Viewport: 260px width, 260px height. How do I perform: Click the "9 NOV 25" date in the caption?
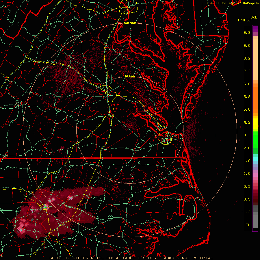(188, 258)
